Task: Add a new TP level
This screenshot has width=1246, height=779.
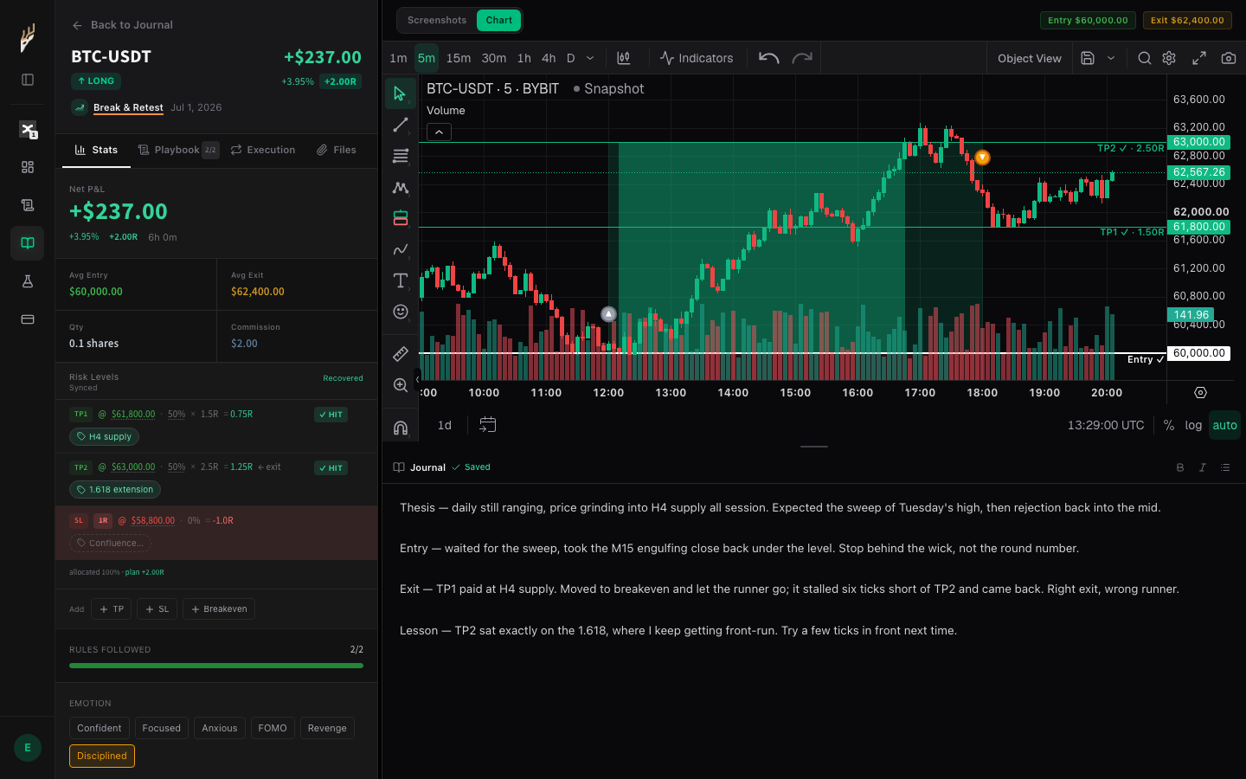Action: (x=112, y=609)
